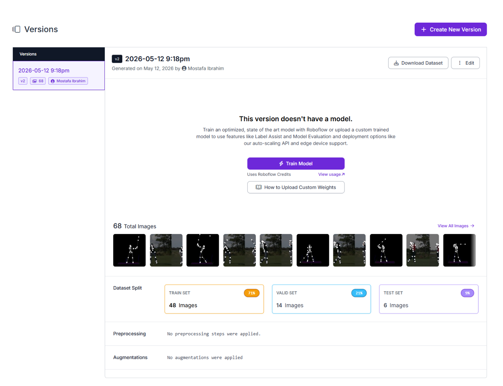Viewport: 503px width, 386px height.
Task: Click the Versions page title
Action: pos(41,29)
